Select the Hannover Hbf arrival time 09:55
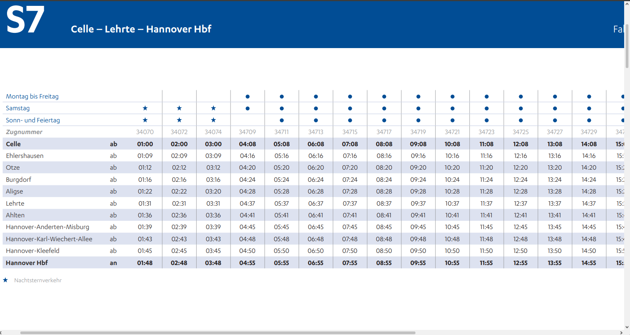Screen dimensions: 630x335 point(418,263)
